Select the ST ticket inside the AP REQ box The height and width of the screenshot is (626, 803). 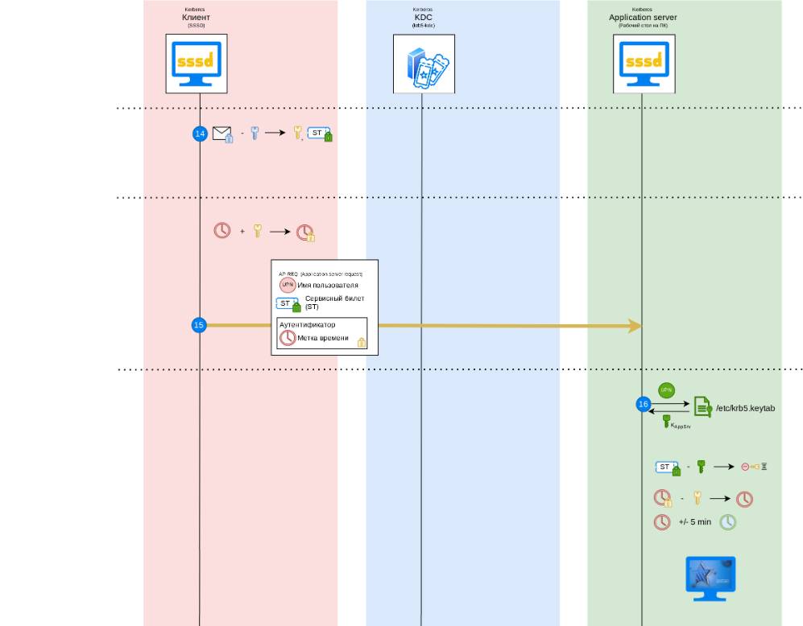click(x=288, y=304)
